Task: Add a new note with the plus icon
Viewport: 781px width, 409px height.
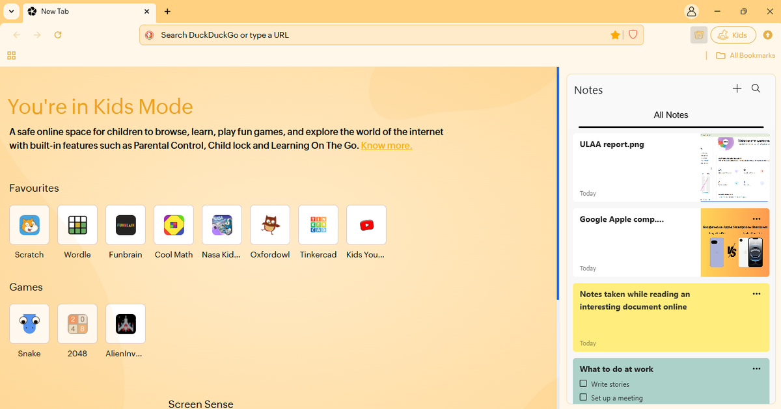Action: pyautogui.click(x=737, y=88)
